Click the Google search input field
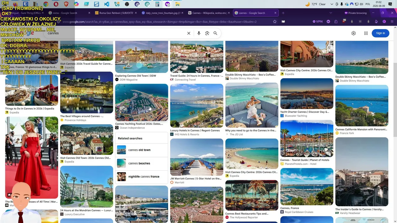This screenshot has height=223, width=397. [x=115, y=33]
